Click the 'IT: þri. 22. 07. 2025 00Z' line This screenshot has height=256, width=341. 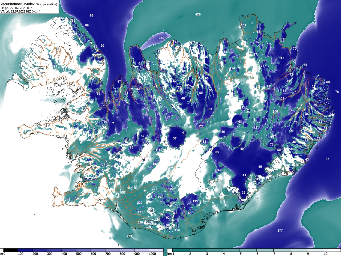(16, 8)
